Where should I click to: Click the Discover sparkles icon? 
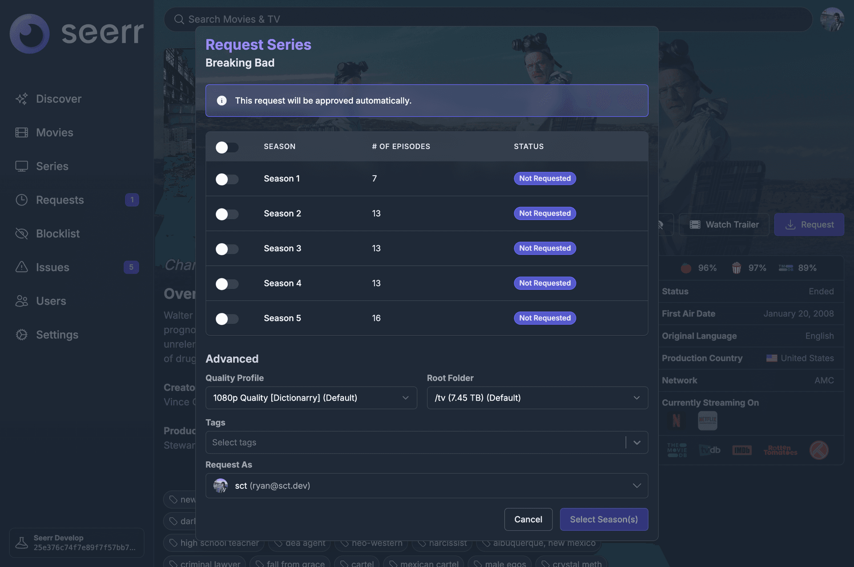coord(21,99)
